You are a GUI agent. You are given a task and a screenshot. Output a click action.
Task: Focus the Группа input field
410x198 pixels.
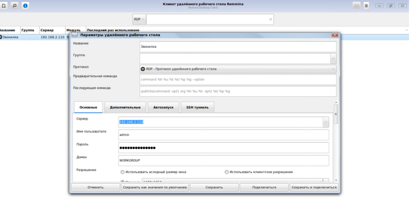(235, 59)
